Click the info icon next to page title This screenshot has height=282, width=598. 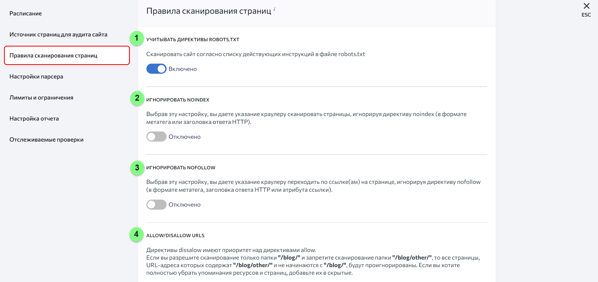point(274,9)
